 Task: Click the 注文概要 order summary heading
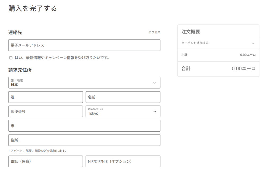(191, 32)
